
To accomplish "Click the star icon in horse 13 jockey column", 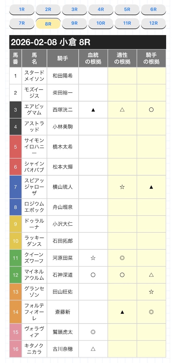I will click(151, 292).
